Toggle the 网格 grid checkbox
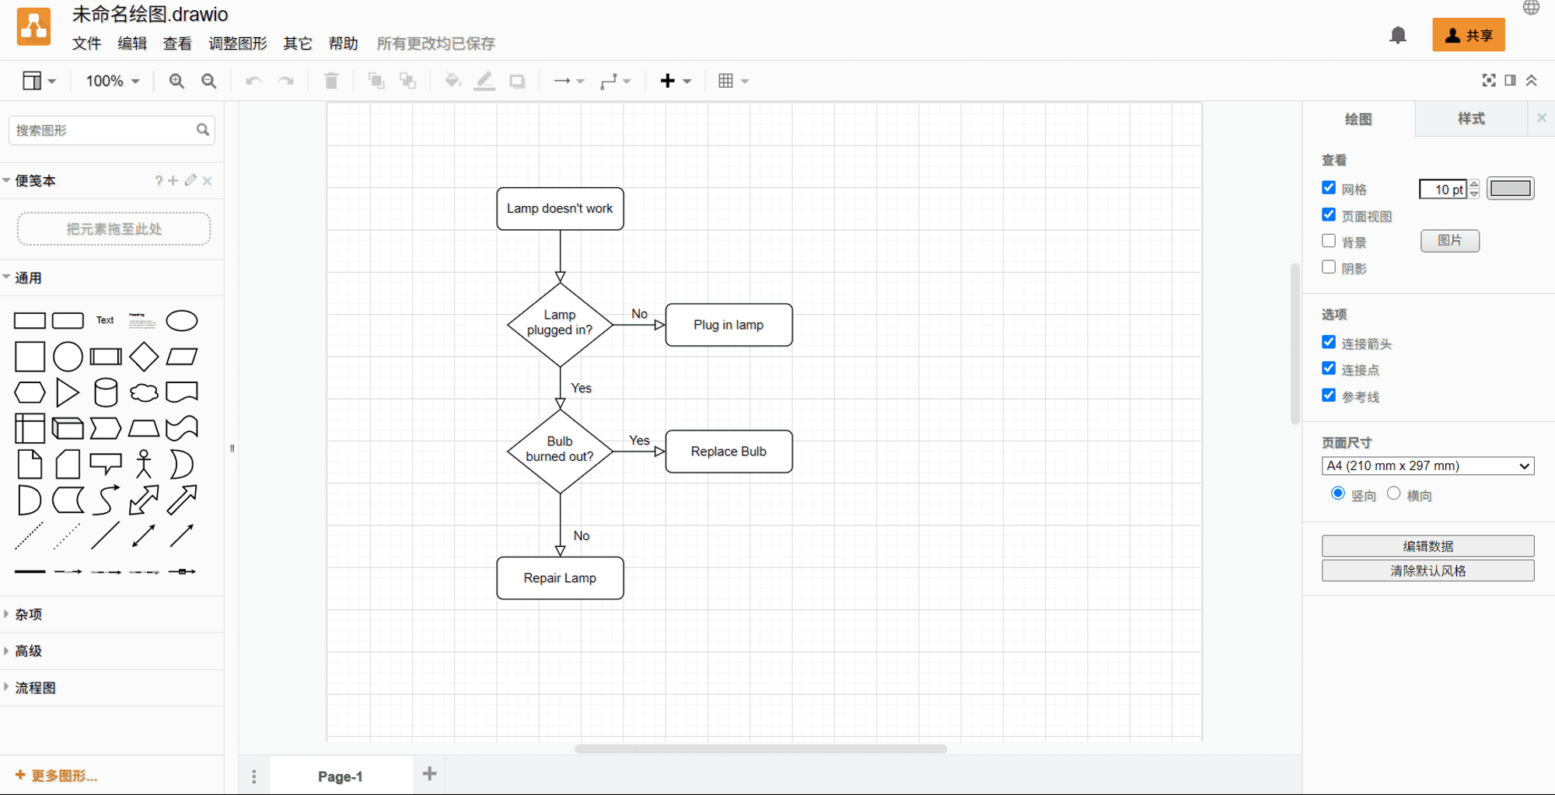The image size is (1555, 795). click(1329, 188)
